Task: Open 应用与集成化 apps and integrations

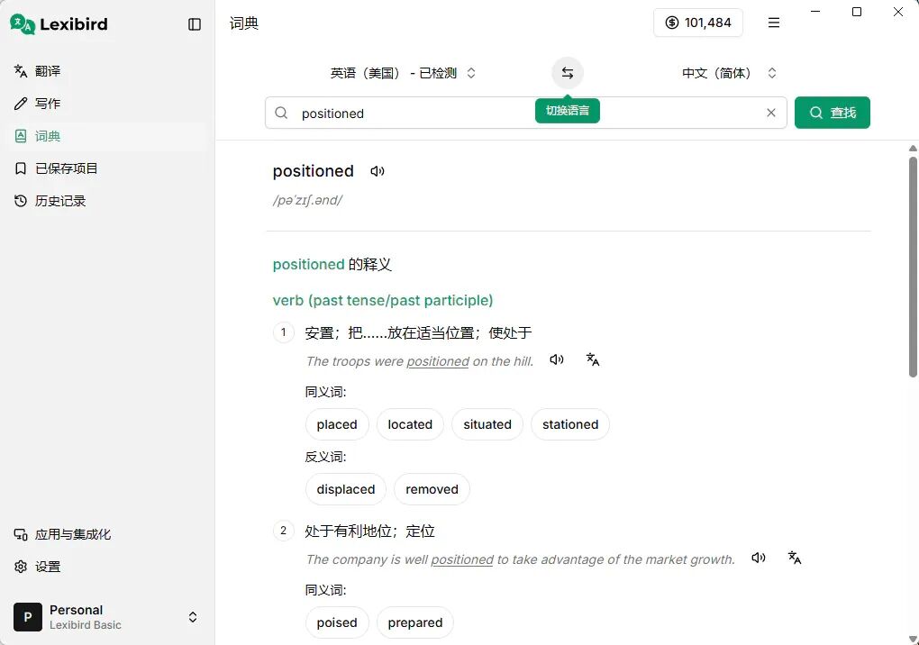Action: [107, 534]
